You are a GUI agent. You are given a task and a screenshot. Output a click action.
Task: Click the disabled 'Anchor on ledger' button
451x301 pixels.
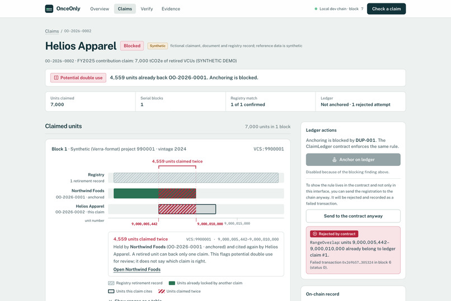pos(353,160)
